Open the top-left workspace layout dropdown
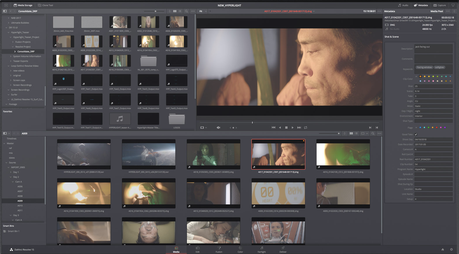459x254 pixels. pos(6,5)
